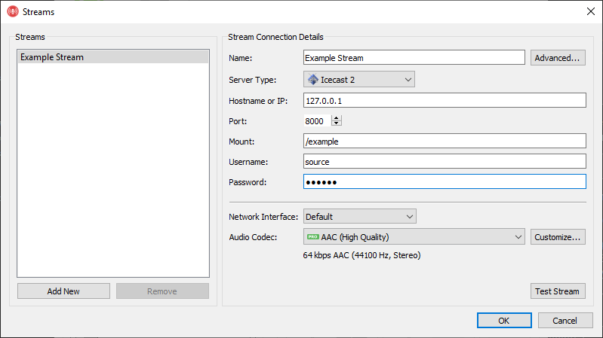
Task: Open the Audio Codec dropdown
Action: coord(414,237)
